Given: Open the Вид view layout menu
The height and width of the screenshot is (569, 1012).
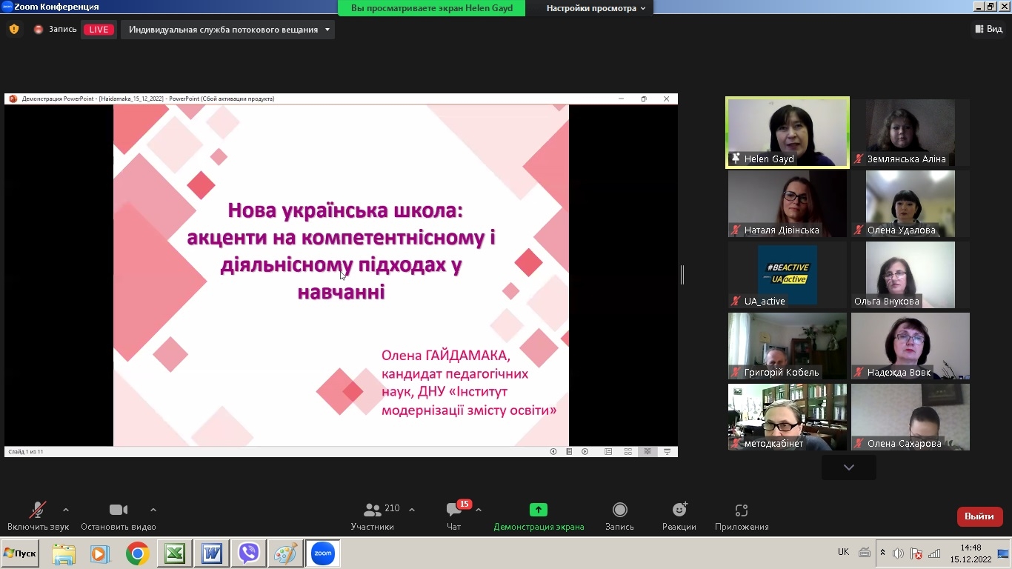Looking at the screenshot, I should (x=989, y=30).
